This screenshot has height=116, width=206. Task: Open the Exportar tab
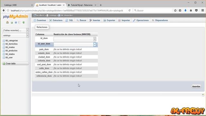pyautogui.click(x=109, y=20)
